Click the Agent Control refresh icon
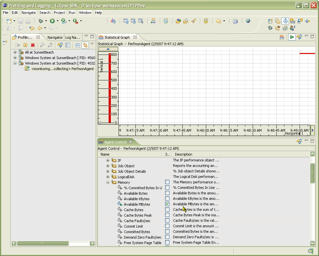 (299, 141)
